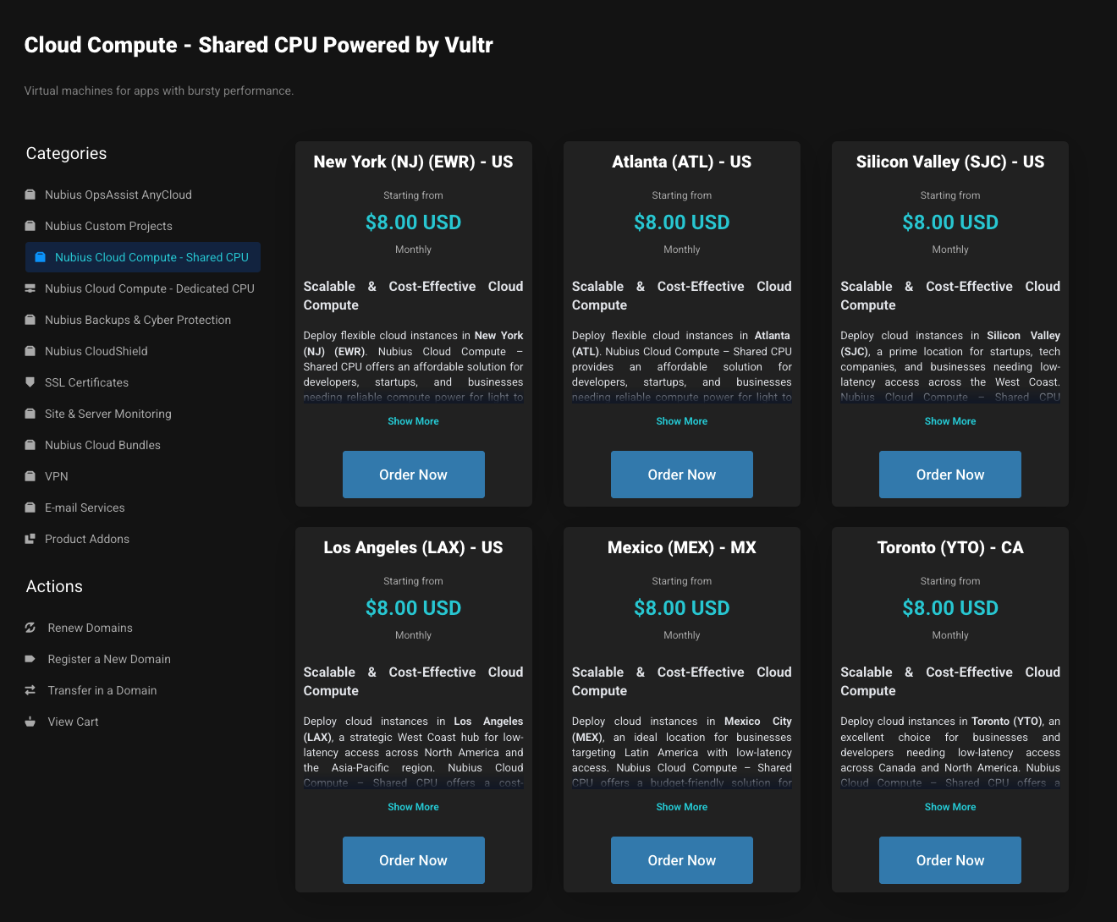Expand Show More on the Mexico card
1117x922 pixels.
681,807
